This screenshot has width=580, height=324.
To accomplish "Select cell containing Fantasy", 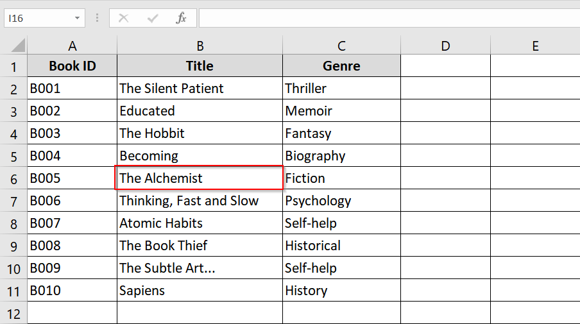I will coord(341,133).
